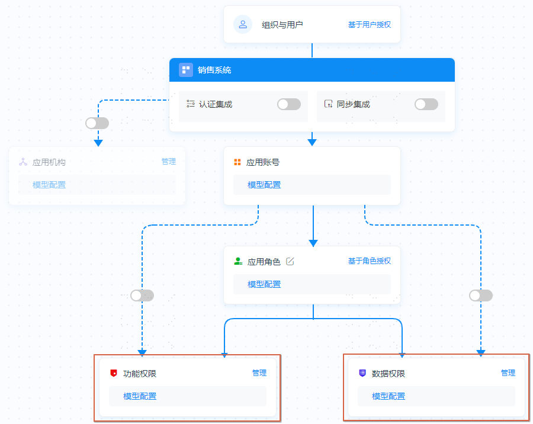The width and height of the screenshot is (533, 424).
Task: Click 管理 in the 应用机构 card
Action: pyautogui.click(x=169, y=162)
